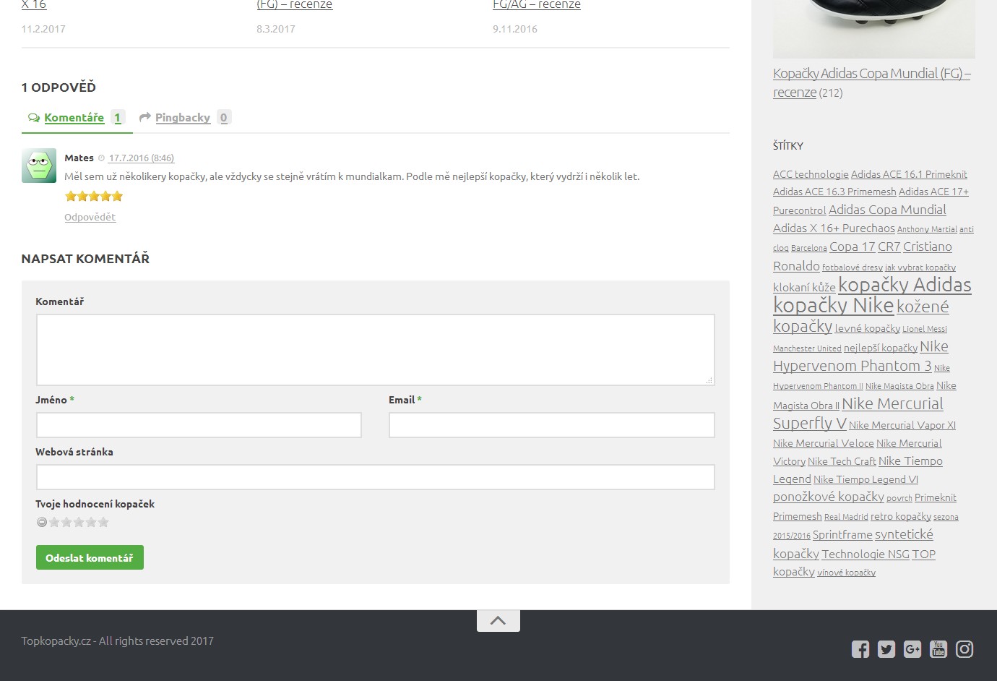Open the Nike Mercurial Vapor XI tag

coord(902,425)
